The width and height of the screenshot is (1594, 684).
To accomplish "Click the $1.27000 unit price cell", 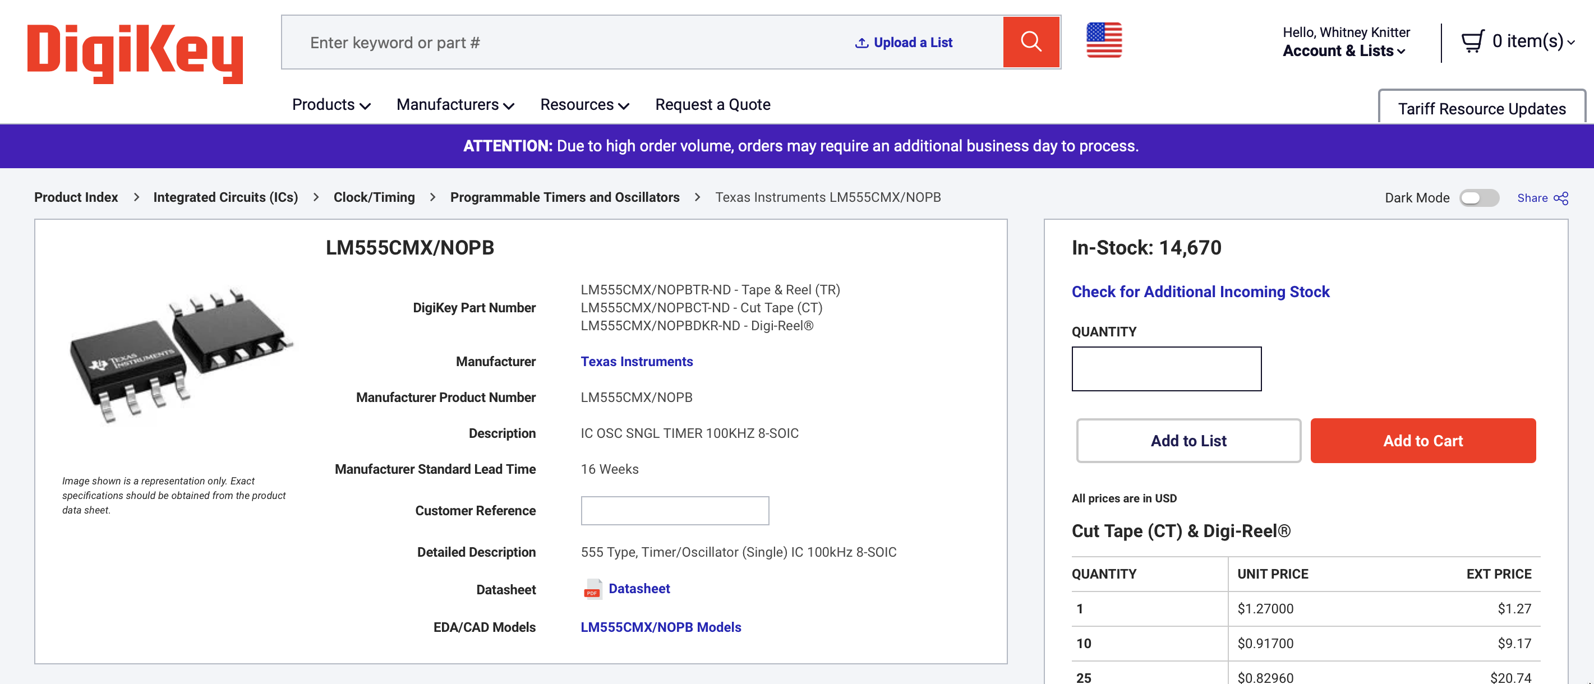I will [x=1265, y=609].
